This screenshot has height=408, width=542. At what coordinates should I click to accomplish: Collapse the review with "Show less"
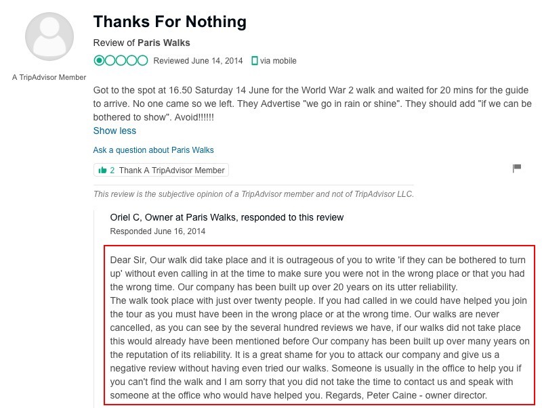point(114,131)
